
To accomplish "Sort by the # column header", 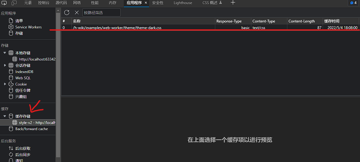I will pyautogui.click(x=66, y=21).
